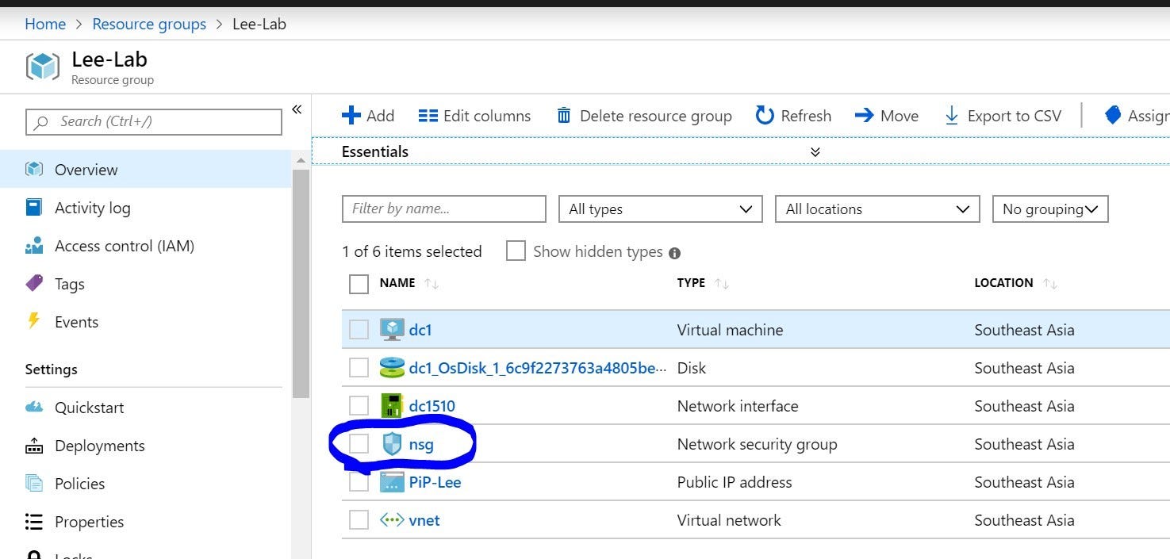The image size is (1170, 559).
Task: Click the dc1510 network interface icon
Action: (392, 405)
